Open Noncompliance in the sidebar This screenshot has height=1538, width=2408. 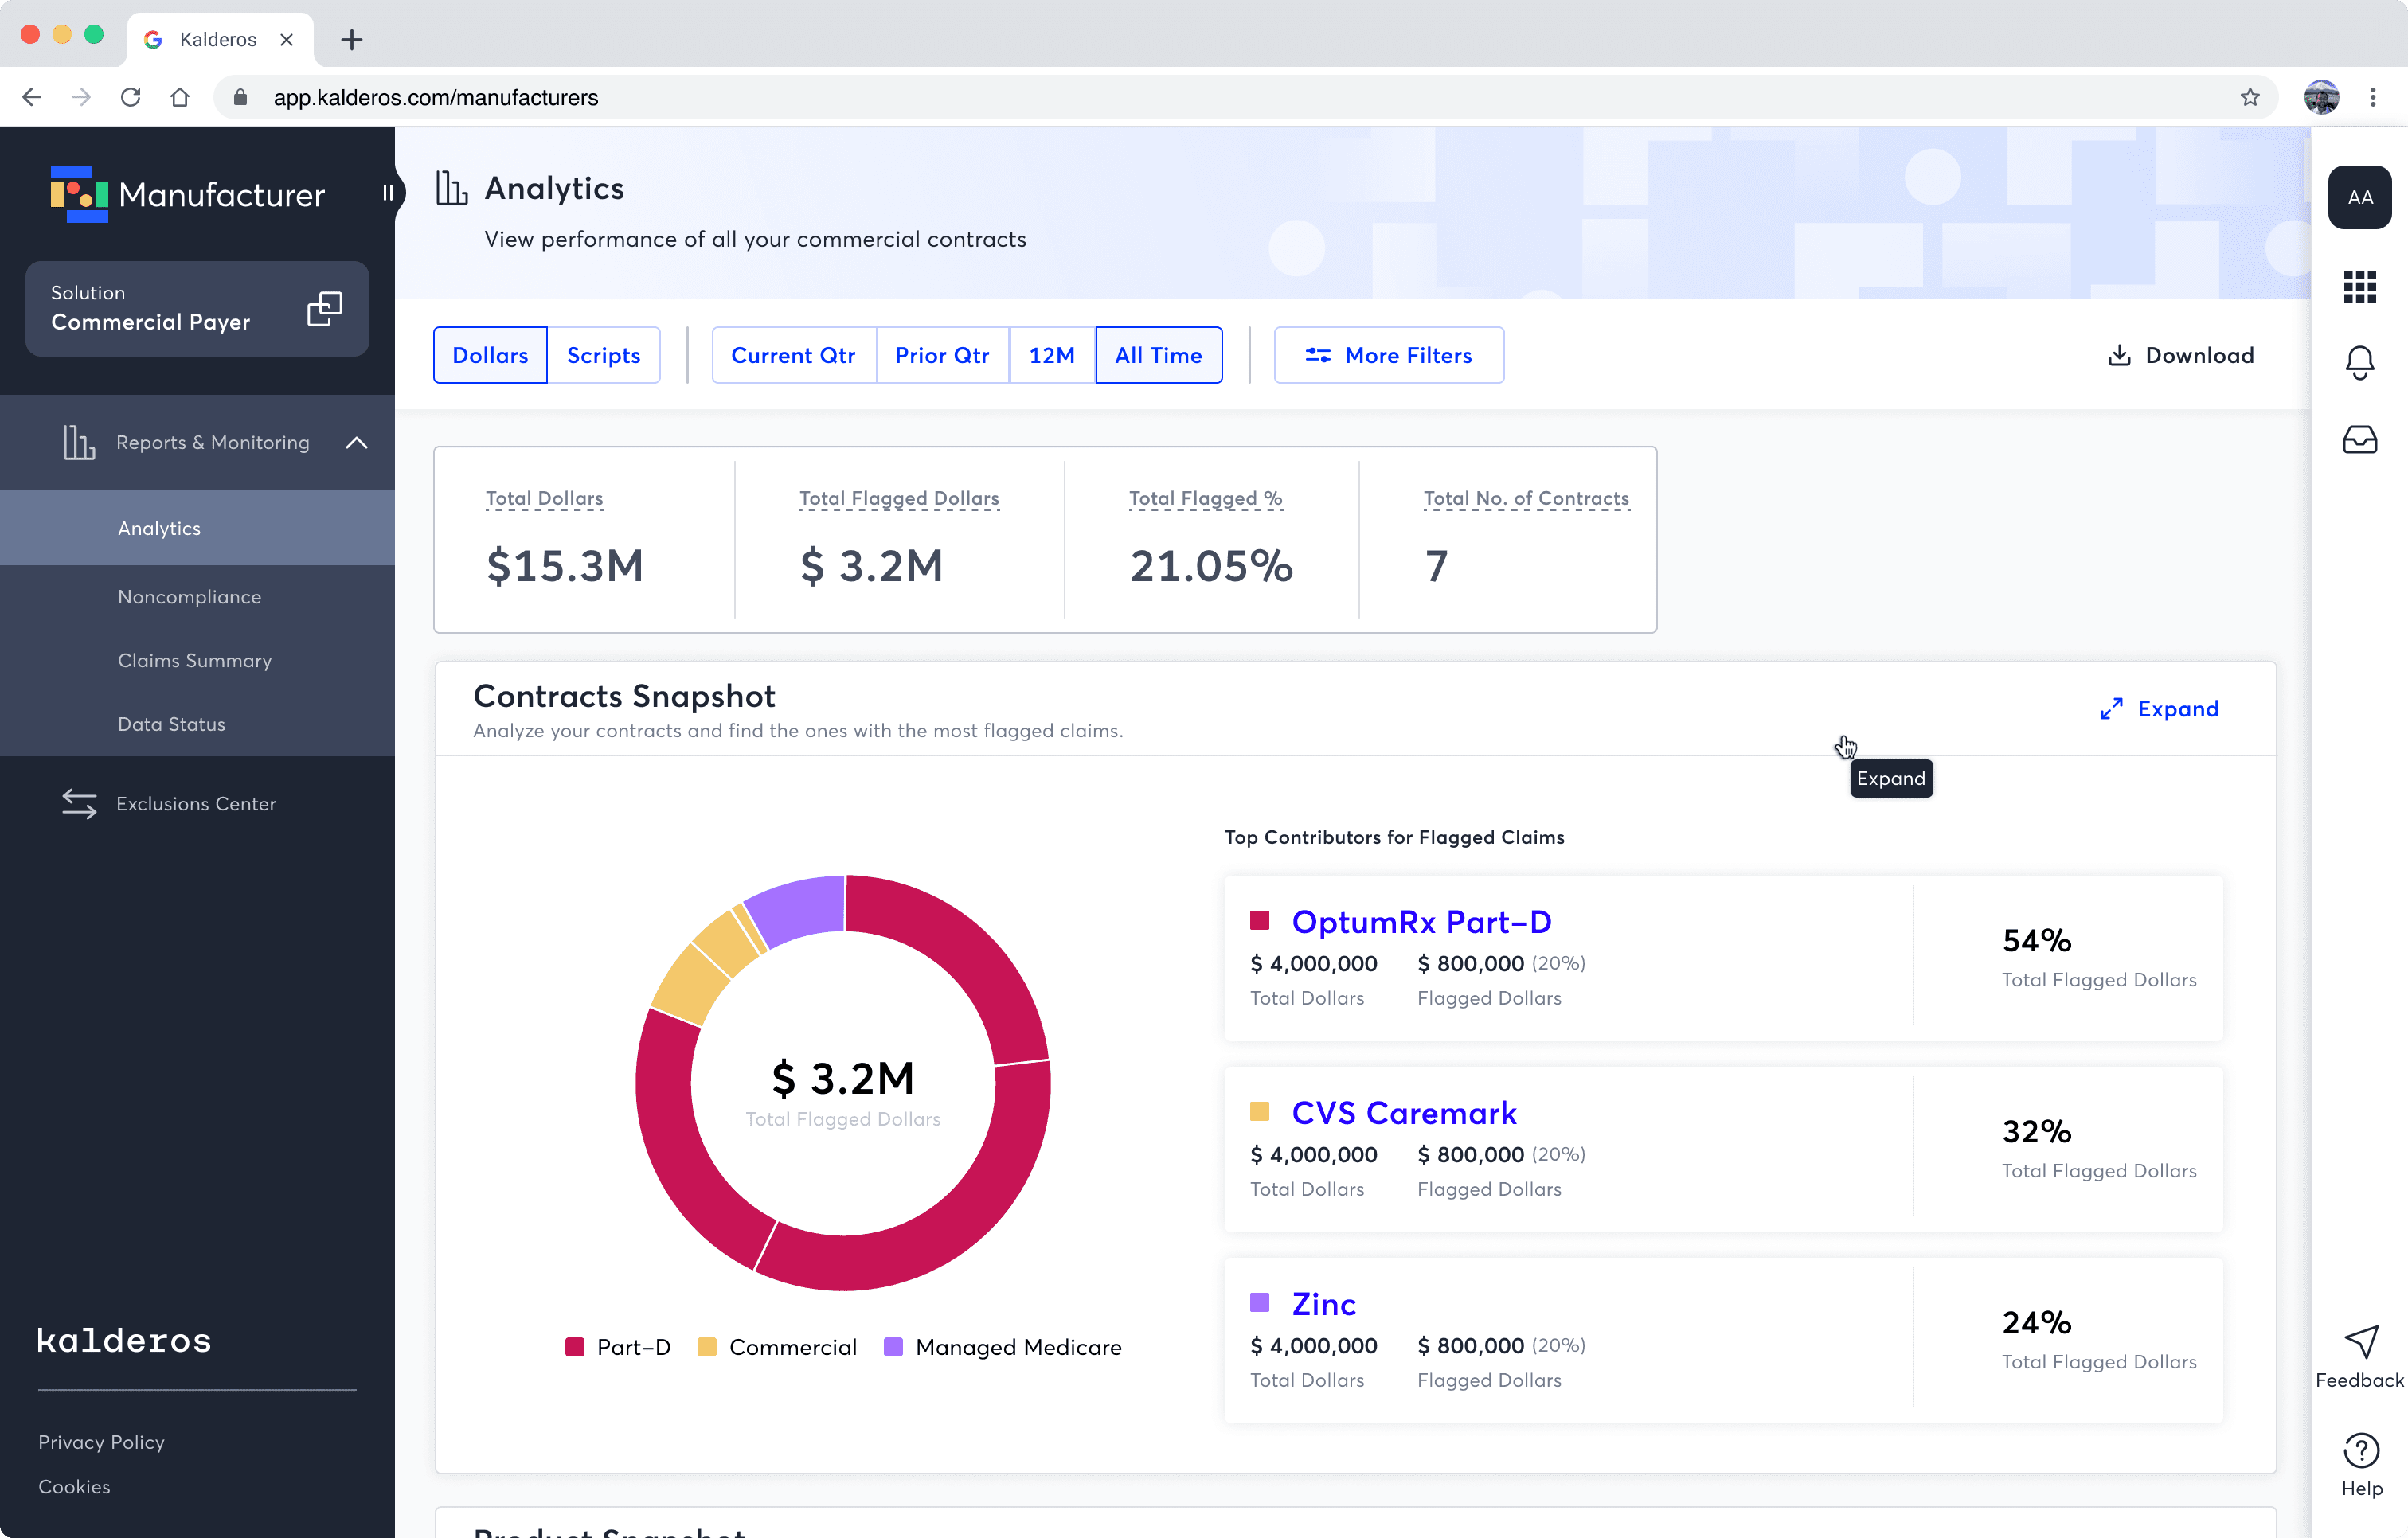(x=189, y=597)
